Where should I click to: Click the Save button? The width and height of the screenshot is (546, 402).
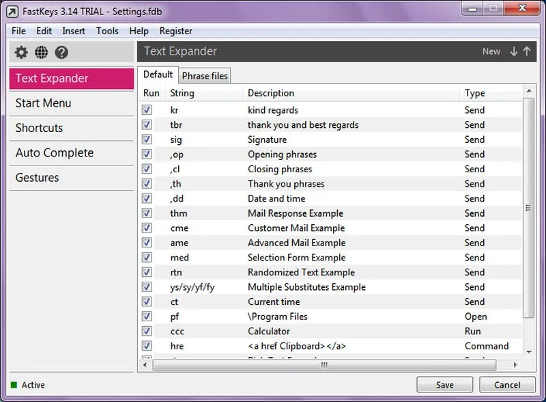click(x=445, y=385)
